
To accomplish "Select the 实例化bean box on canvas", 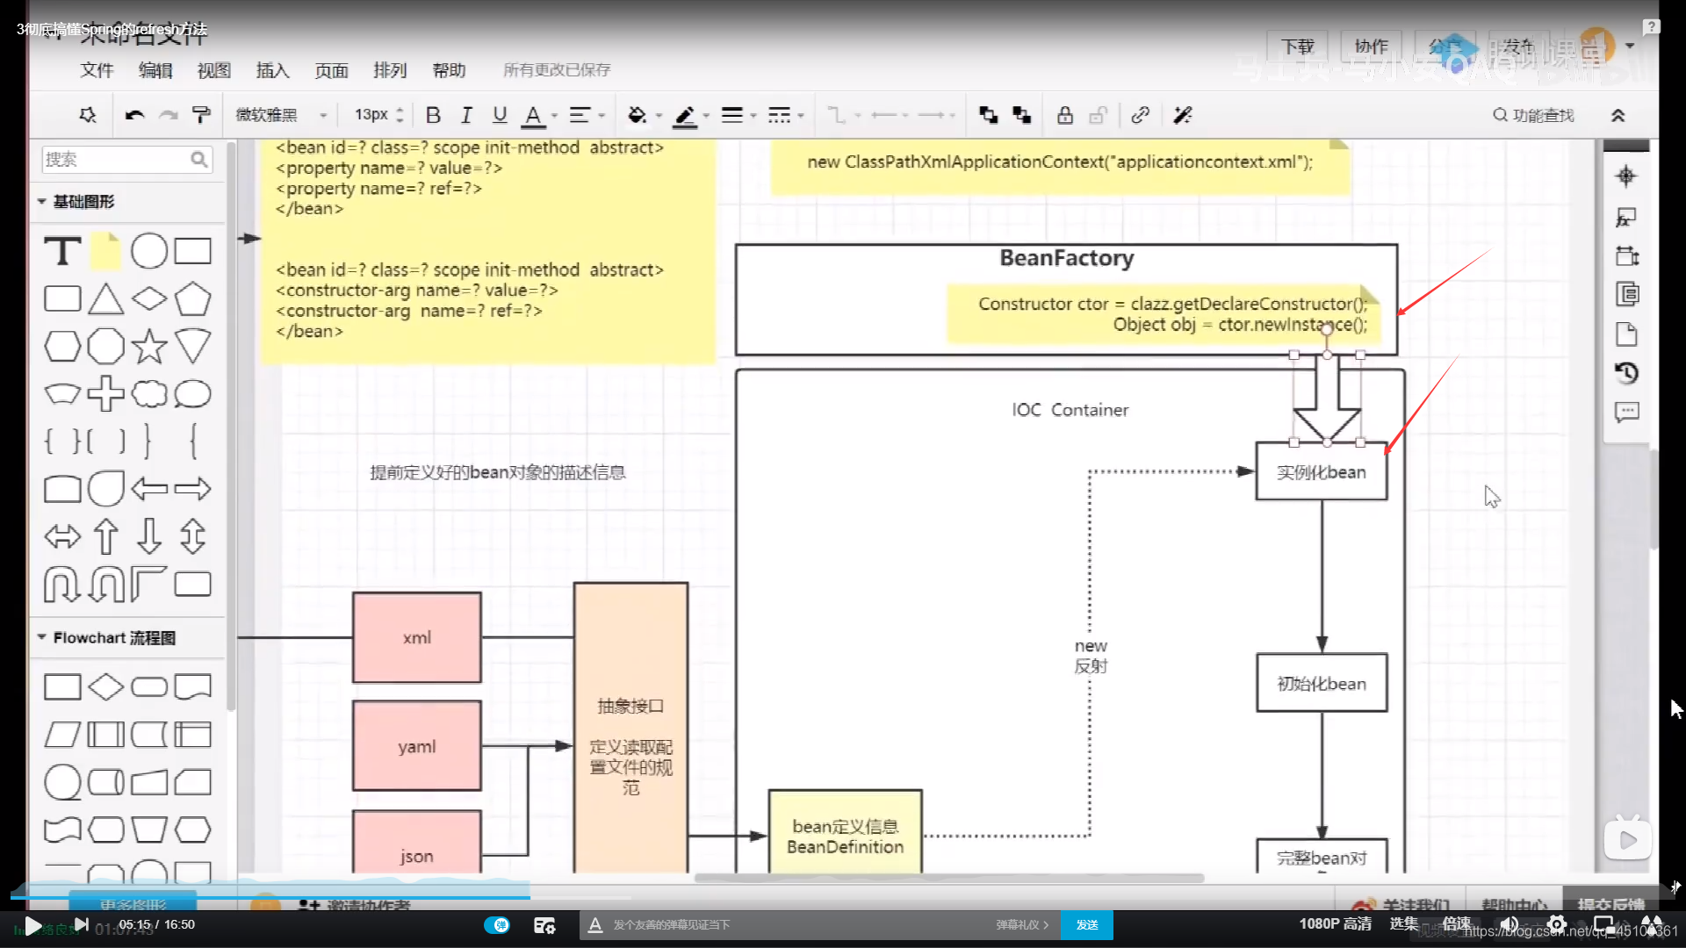I will (1322, 472).
